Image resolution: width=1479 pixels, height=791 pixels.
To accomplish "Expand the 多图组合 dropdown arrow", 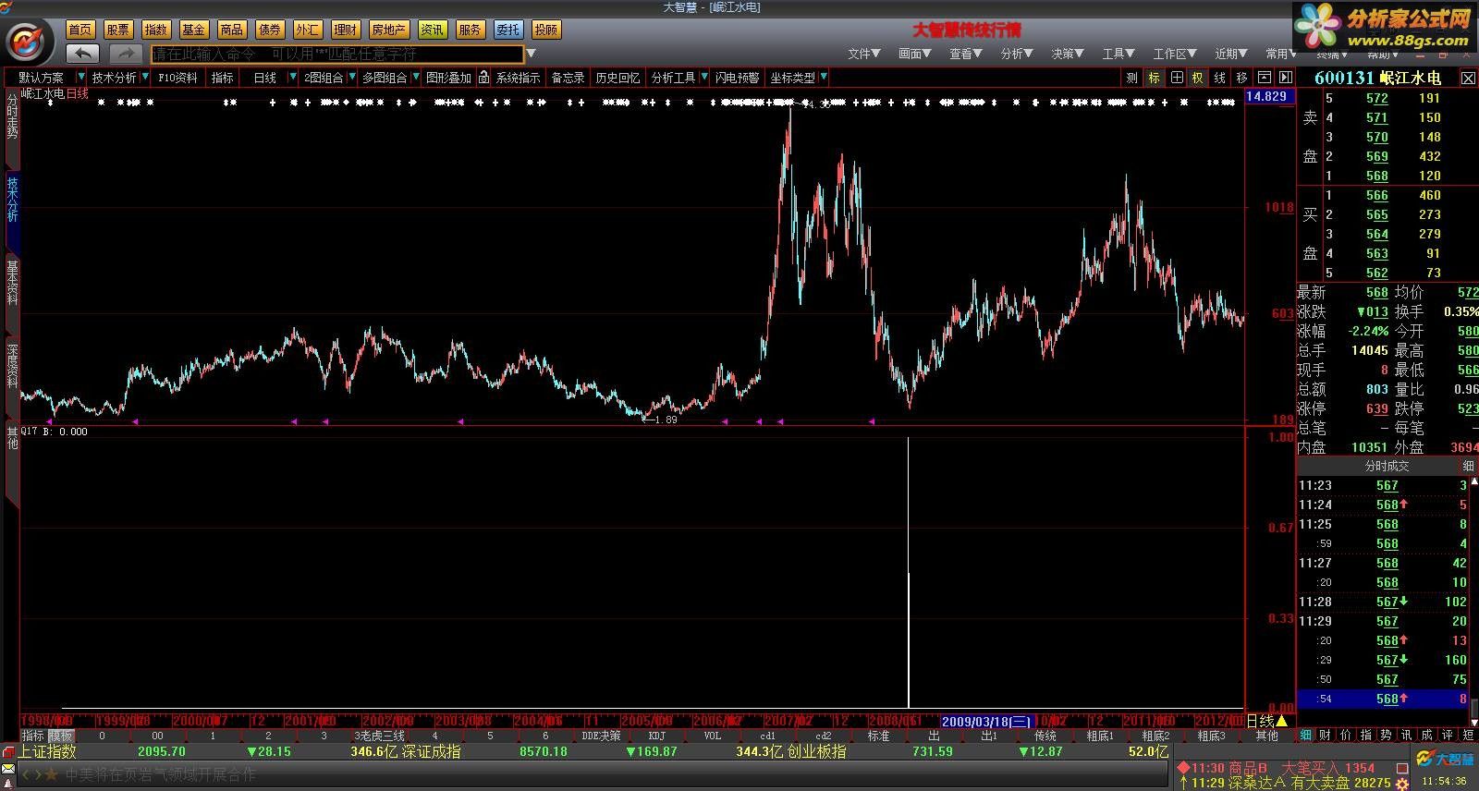I will point(416,77).
